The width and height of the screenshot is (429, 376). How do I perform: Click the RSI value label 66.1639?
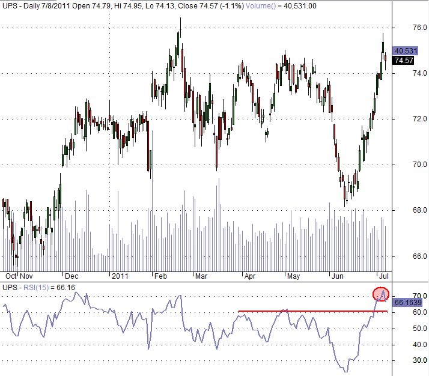tap(408, 303)
